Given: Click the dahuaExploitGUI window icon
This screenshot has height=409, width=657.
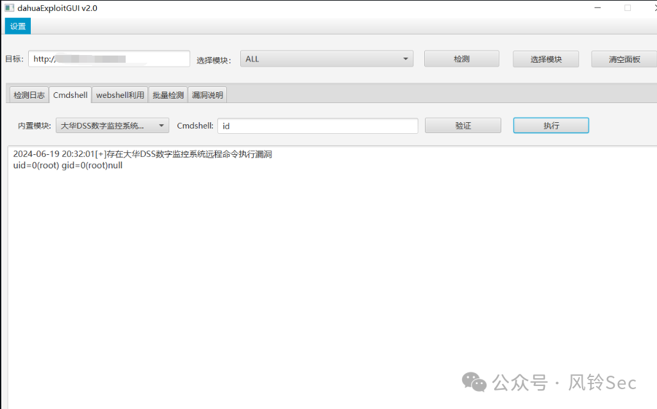Looking at the screenshot, I should 9,8.
